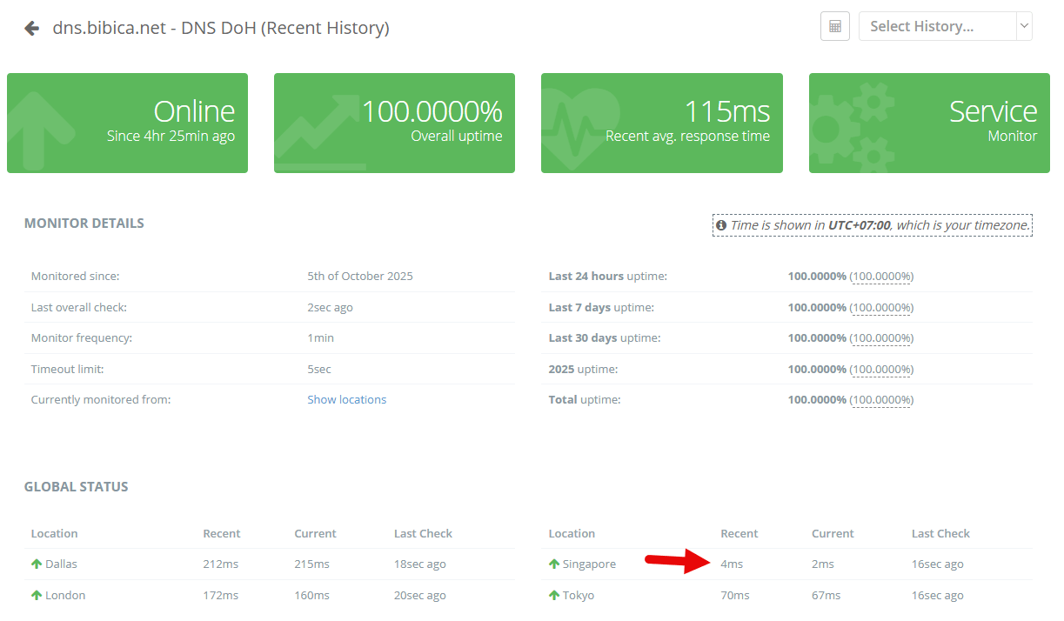Viewport: 1064px width, 621px height.
Task: Click the Select History dropdown arrow
Action: pos(1024,26)
